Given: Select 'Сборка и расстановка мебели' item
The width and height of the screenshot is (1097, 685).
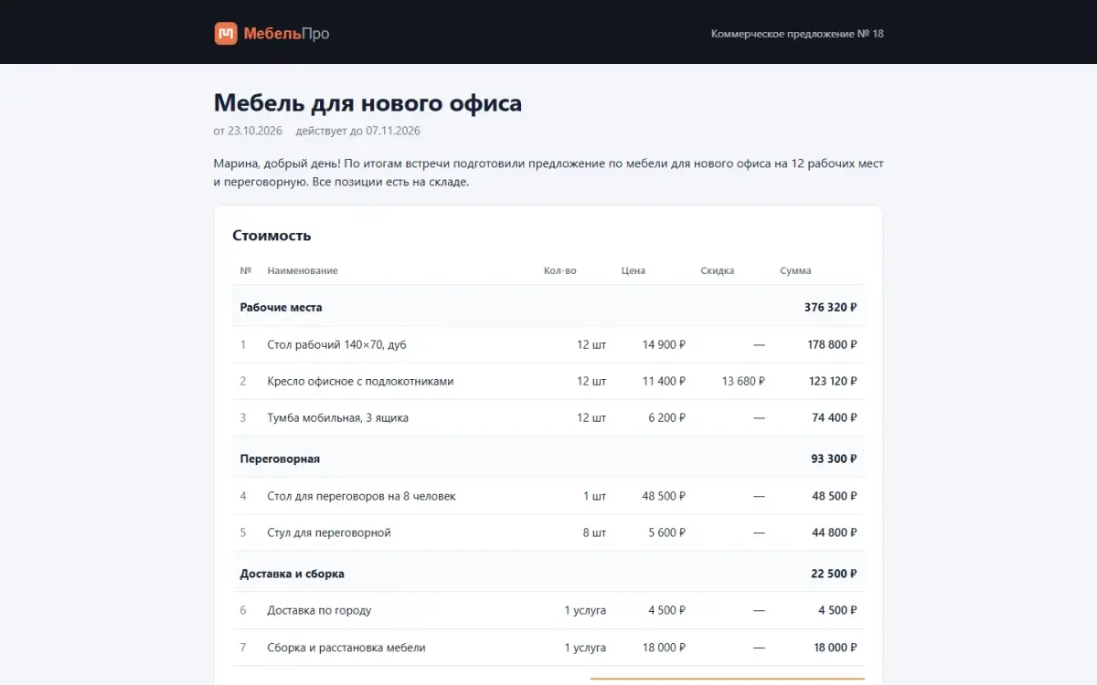Looking at the screenshot, I should pyautogui.click(x=346, y=648).
